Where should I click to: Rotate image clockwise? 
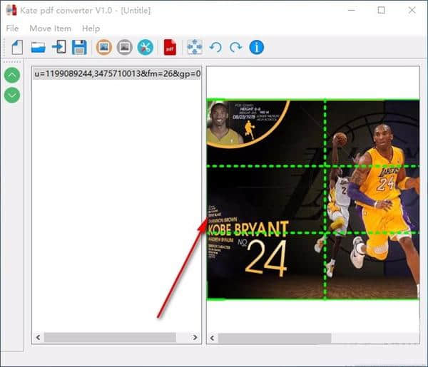coord(235,48)
